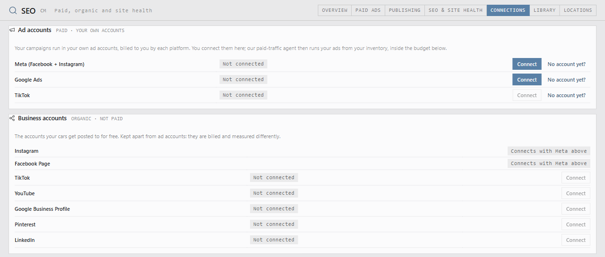Click the 'ORGANIC · NOT PAID' tag

pos(97,119)
